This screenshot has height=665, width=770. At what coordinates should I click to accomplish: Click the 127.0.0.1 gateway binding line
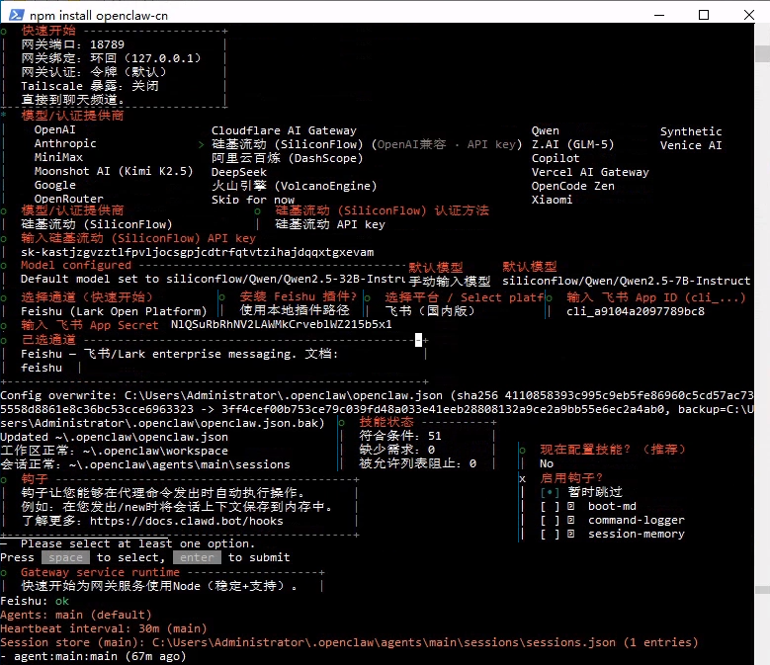pos(112,58)
